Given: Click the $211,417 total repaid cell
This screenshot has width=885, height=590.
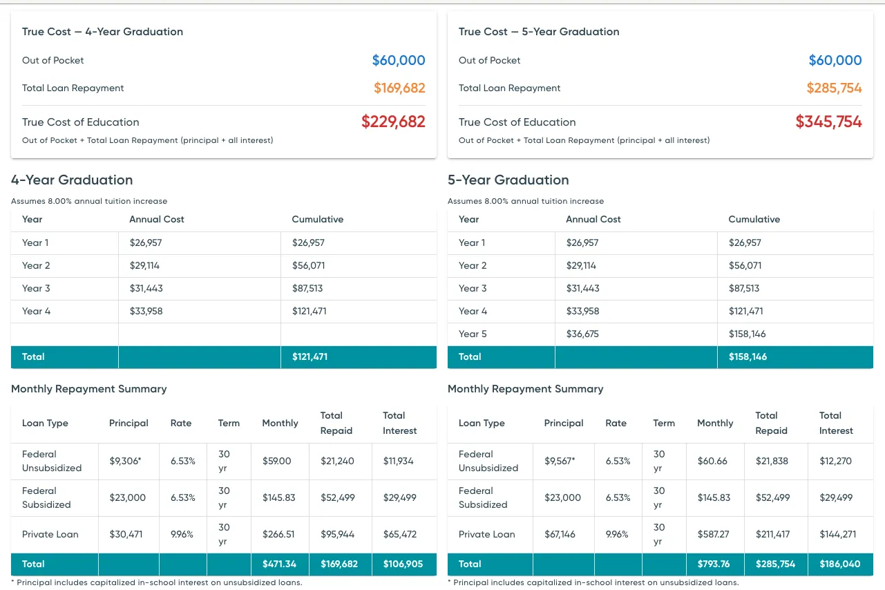Looking at the screenshot, I should coord(774,535).
